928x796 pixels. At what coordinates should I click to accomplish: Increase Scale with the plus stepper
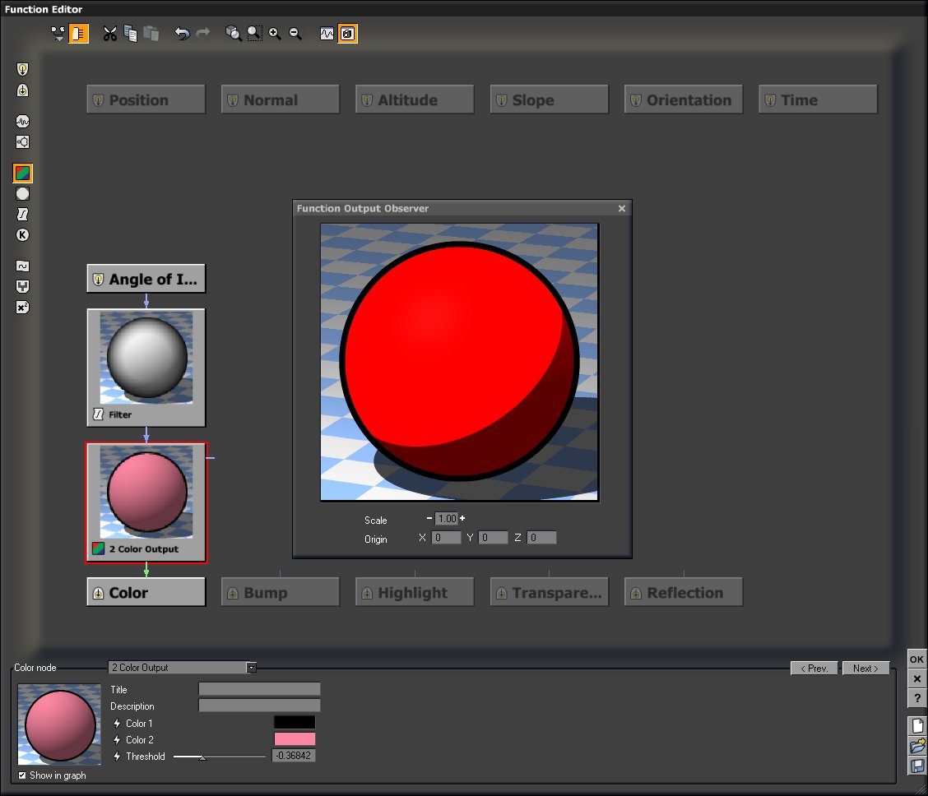(x=462, y=519)
